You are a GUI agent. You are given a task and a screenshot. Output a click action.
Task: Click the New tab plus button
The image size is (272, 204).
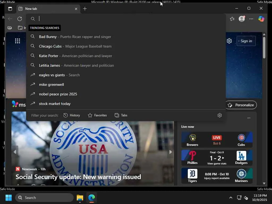coord(85,9)
